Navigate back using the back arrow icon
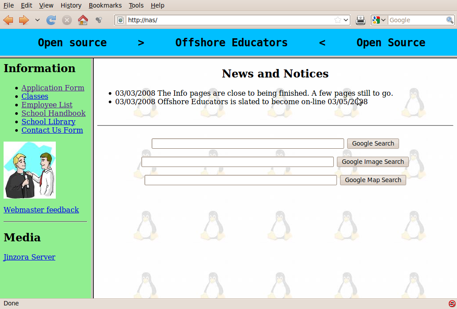 click(8, 20)
